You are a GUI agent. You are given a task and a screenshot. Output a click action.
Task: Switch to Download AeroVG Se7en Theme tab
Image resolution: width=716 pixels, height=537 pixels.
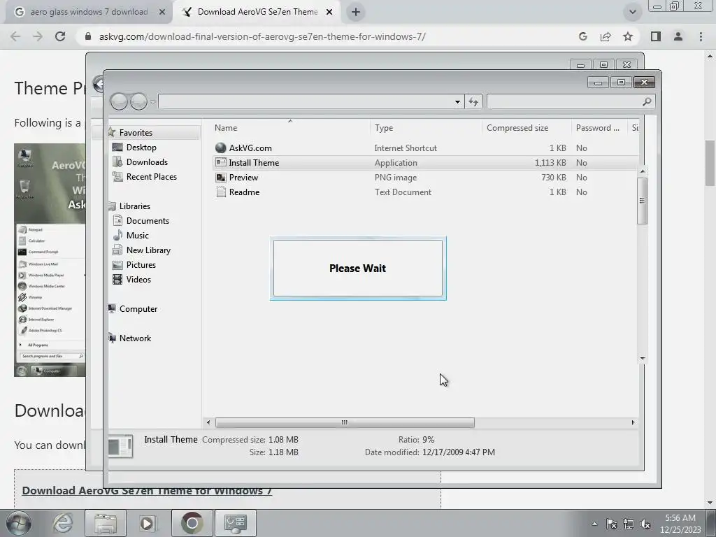258,12
